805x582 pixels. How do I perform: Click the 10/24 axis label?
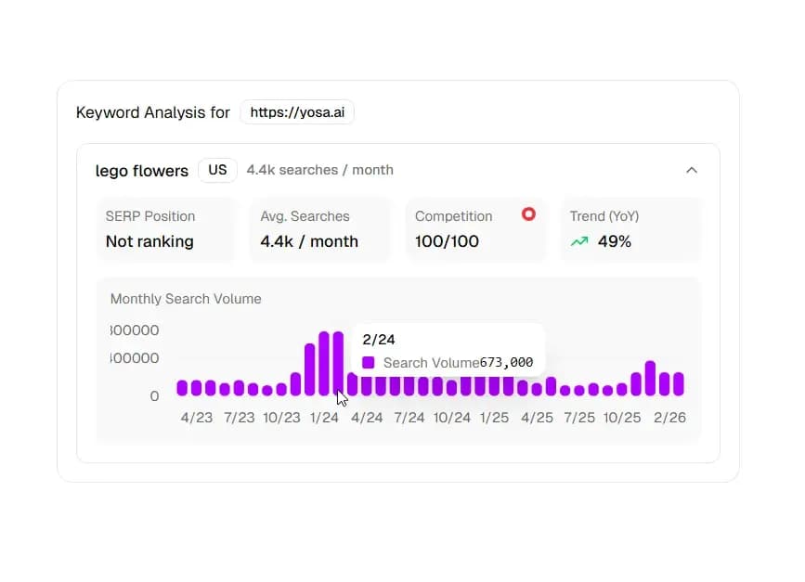pos(452,418)
